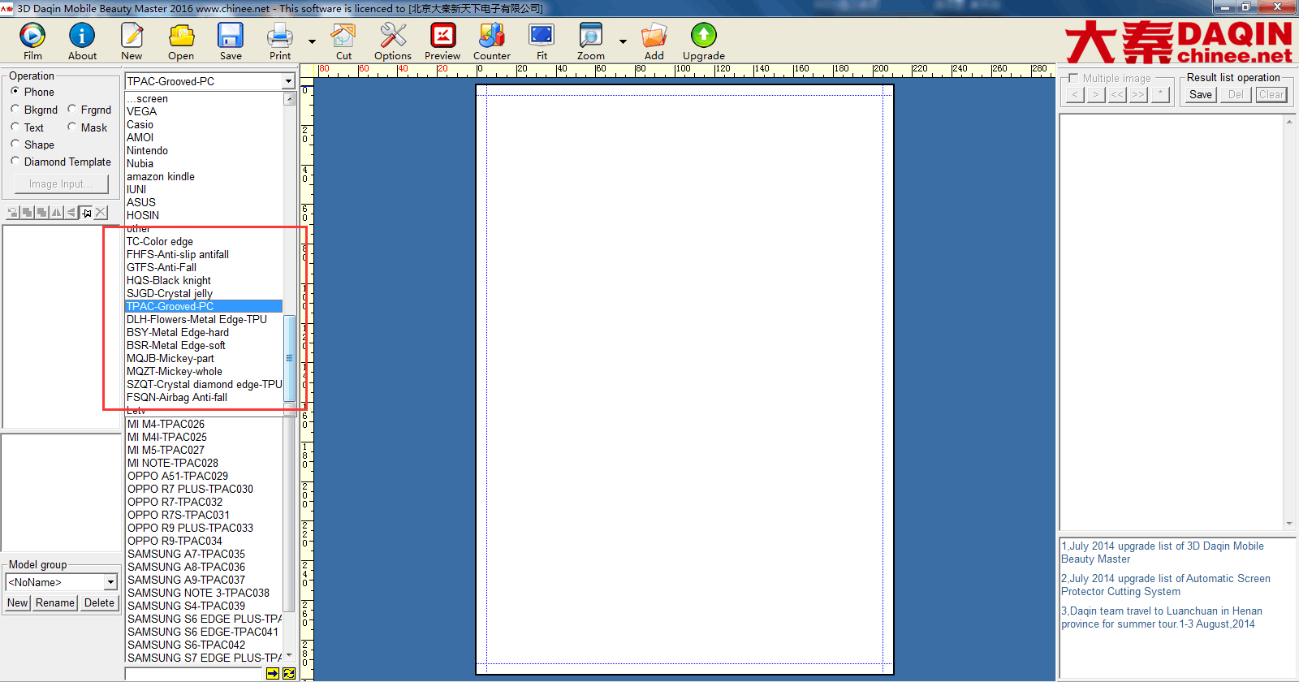
Task: Select the Phone radio button
Action: 15,91
